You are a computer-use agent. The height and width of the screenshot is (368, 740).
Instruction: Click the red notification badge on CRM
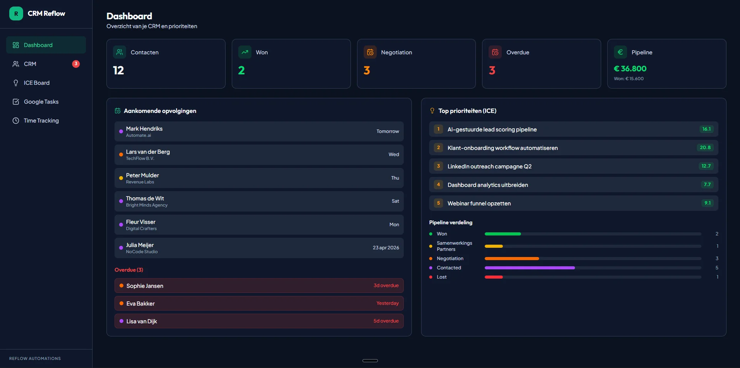click(x=76, y=64)
